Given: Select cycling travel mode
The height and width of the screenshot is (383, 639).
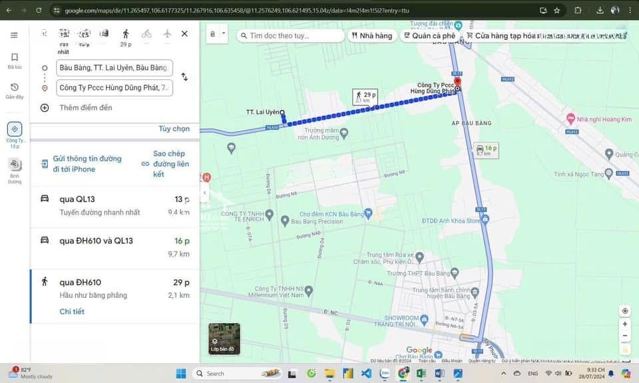Looking at the screenshot, I should tap(146, 33).
